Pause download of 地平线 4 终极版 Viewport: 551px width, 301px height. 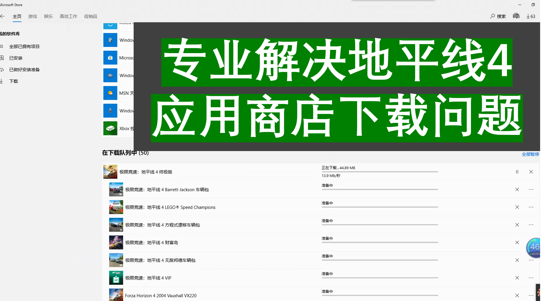pyautogui.click(x=517, y=172)
